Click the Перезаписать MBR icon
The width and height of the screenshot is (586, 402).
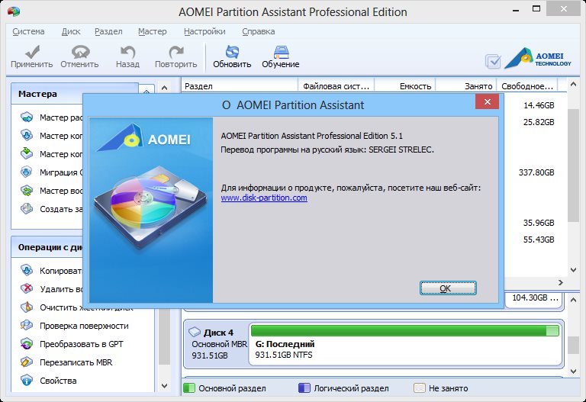click(x=27, y=362)
